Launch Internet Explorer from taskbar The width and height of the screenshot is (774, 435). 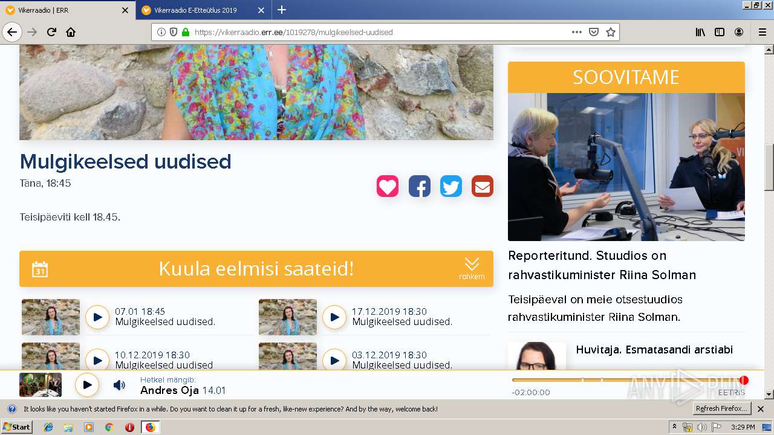click(x=48, y=427)
